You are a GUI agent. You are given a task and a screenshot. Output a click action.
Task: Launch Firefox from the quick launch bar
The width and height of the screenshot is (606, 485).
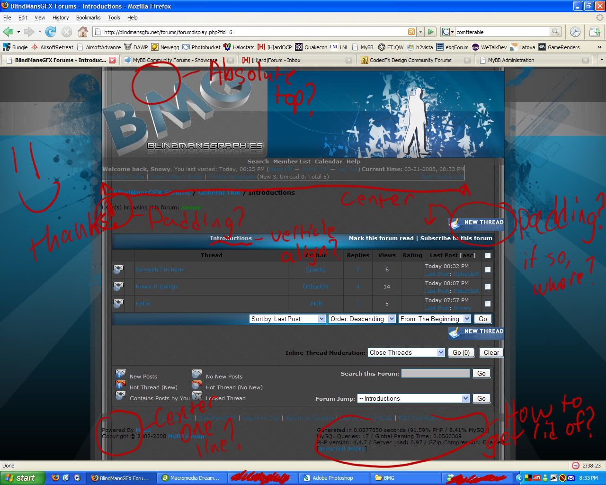(x=55, y=478)
